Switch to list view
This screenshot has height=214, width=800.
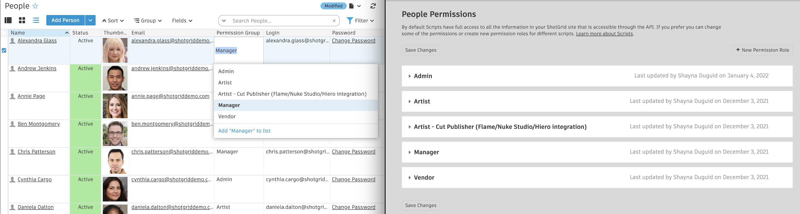click(x=36, y=20)
